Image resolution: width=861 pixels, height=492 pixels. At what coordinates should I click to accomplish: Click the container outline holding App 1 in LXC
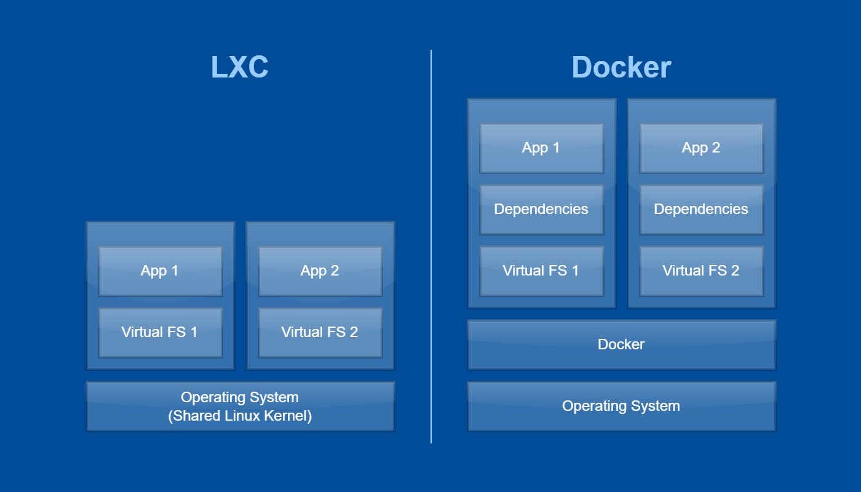[x=160, y=234]
